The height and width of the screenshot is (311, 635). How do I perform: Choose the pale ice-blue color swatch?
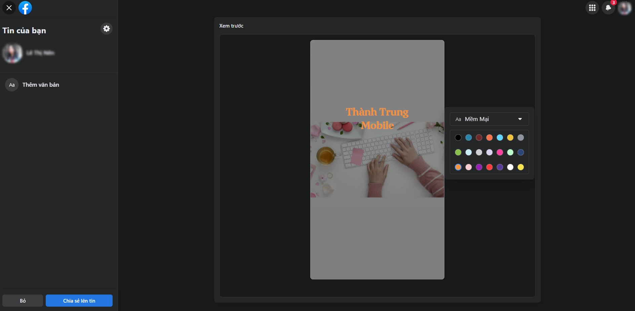tap(469, 152)
